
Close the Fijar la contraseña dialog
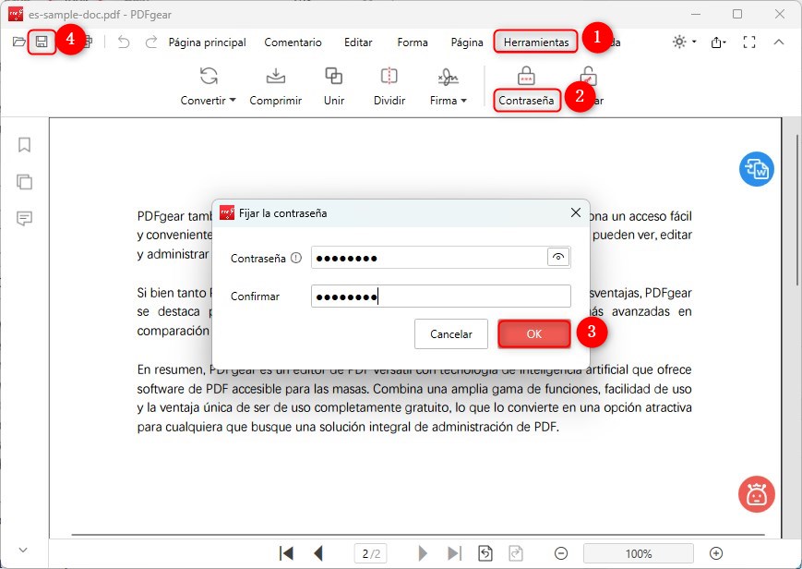coord(575,212)
